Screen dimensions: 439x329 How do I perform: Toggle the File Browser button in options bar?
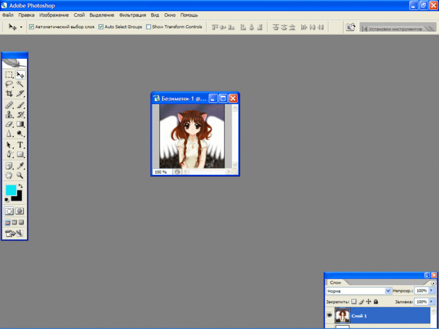click(x=350, y=27)
